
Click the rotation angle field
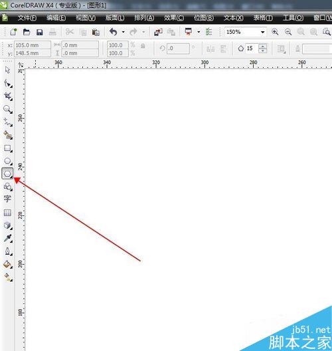[x=178, y=49]
